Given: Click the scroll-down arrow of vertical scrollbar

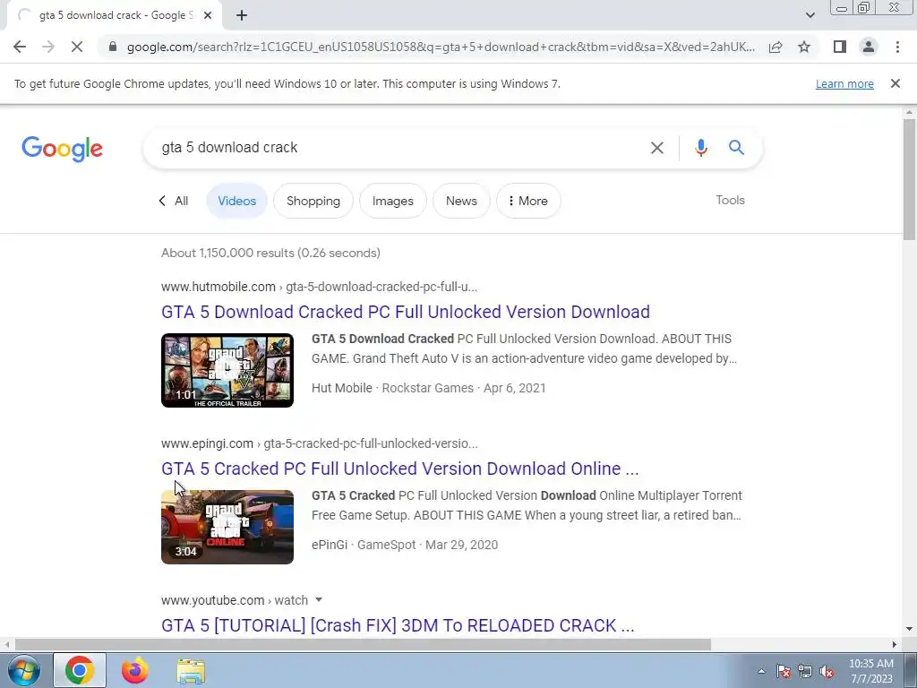Looking at the screenshot, I should (909, 629).
